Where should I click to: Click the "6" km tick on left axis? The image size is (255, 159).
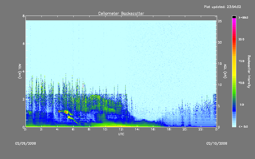[24, 44]
